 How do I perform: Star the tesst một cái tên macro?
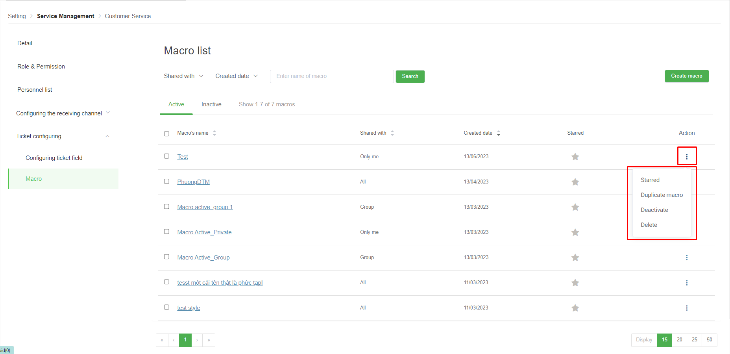(575, 283)
